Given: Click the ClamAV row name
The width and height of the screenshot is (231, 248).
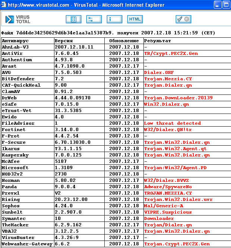Looking at the screenshot, I should pyautogui.click(x=11, y=92).
